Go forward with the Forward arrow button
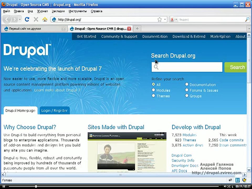The height and width of the screenshot is (189, 252). click(15, 19)
